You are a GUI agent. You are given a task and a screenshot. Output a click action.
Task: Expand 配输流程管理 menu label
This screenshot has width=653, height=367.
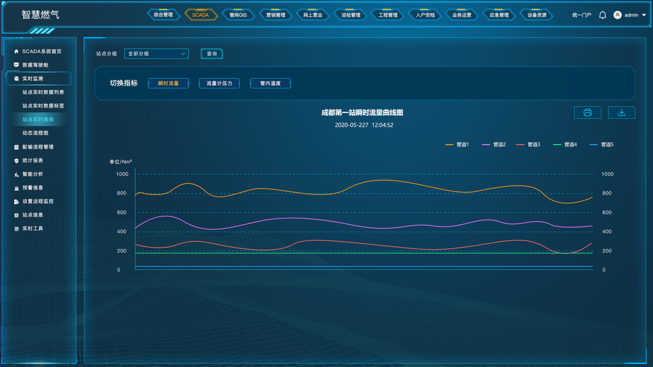(x=38, y=147)
